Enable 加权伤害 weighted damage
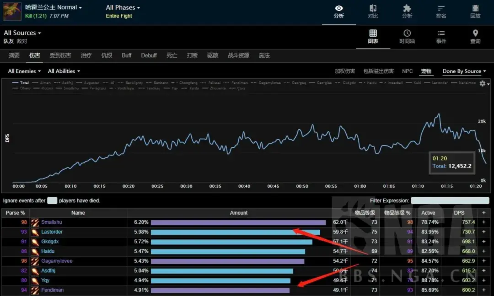The height and width of the screenshot is (296, 494). (344, 71)
